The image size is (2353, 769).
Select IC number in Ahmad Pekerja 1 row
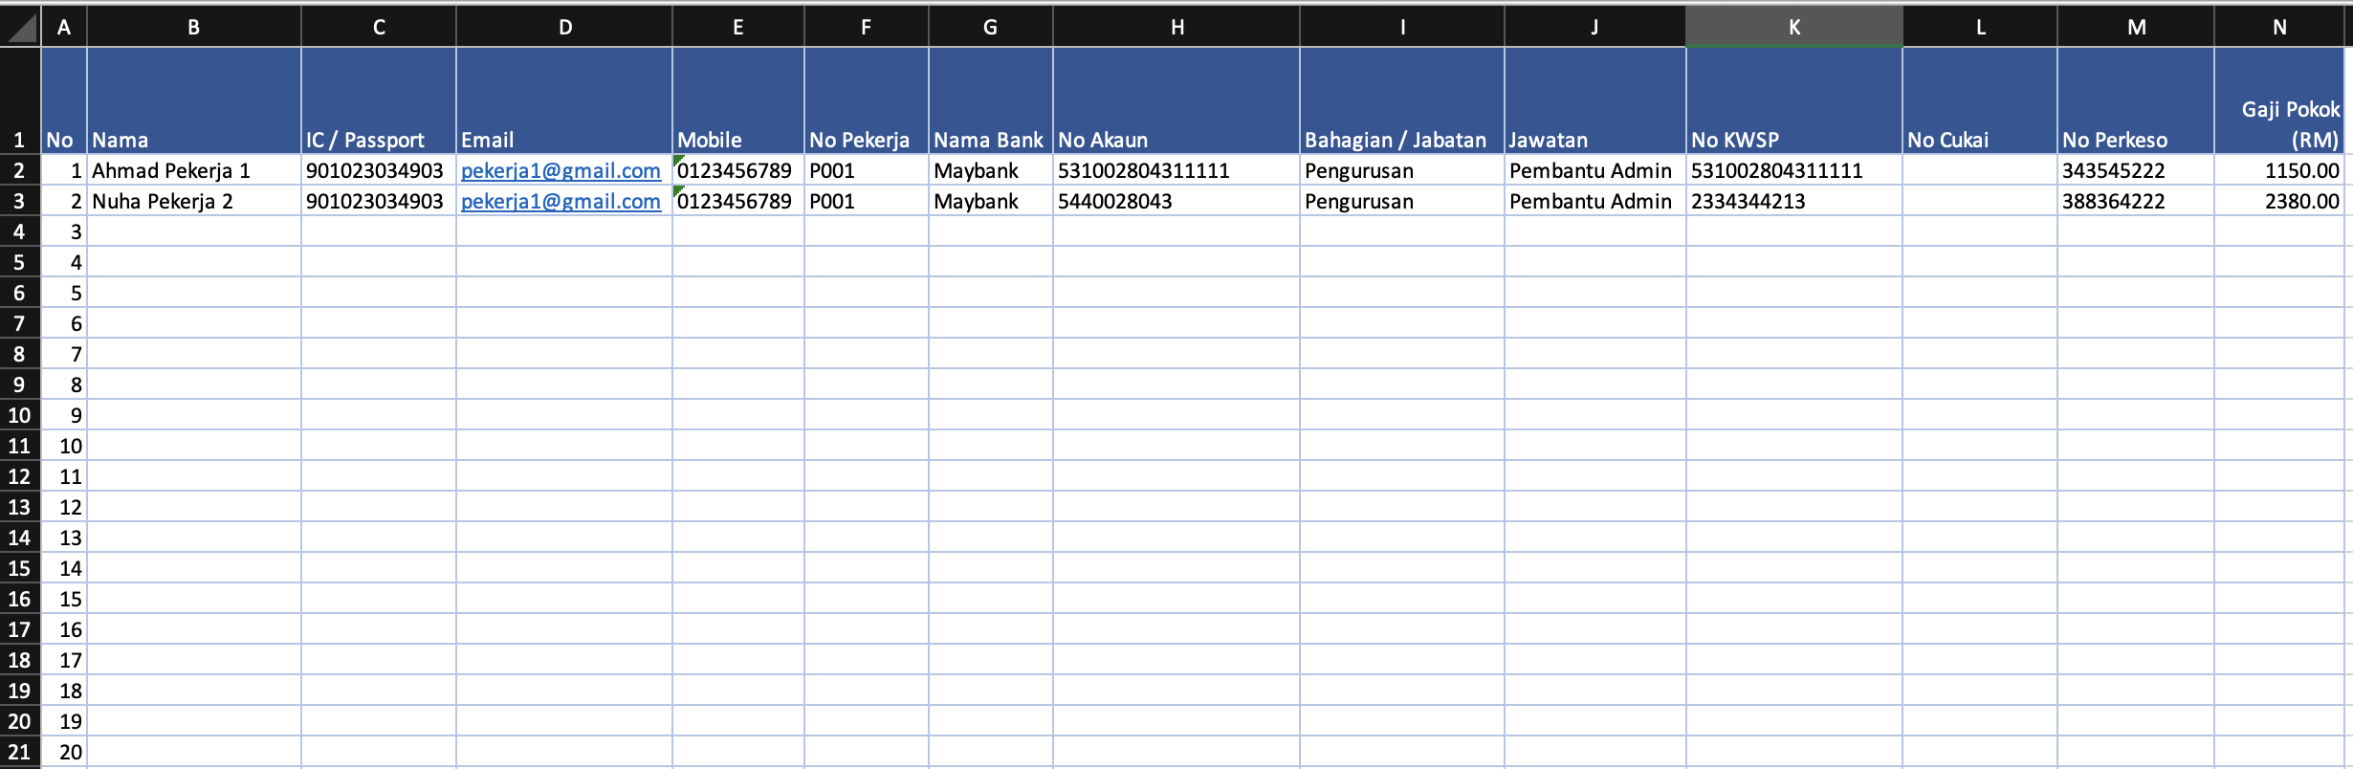coord(379,170)
